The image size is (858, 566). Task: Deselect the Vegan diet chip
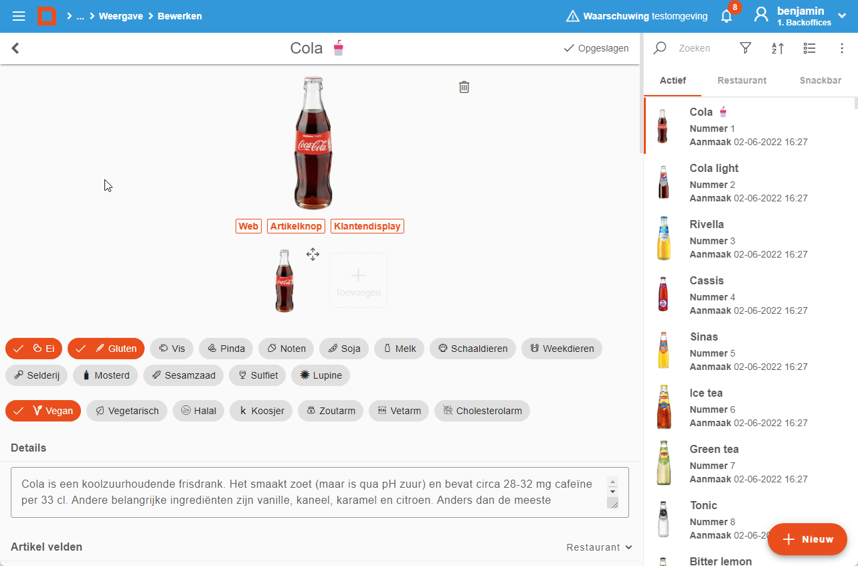pos(43,411)
